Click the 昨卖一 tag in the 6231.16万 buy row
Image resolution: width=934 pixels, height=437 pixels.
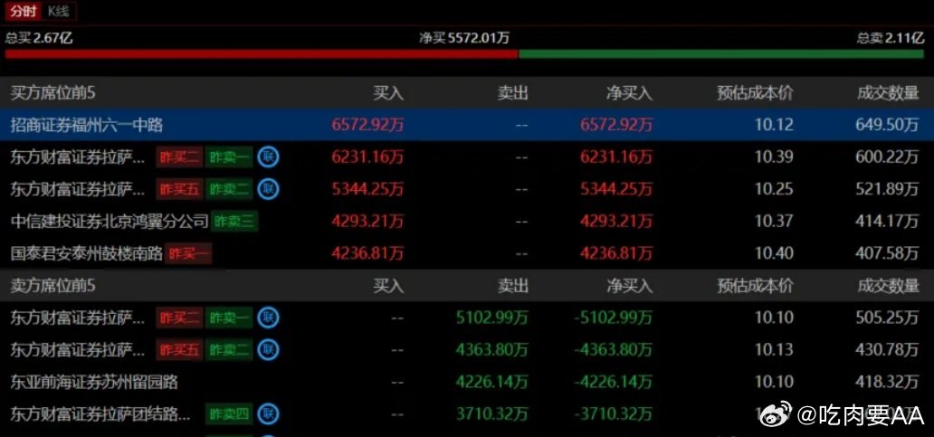[229, 157]
